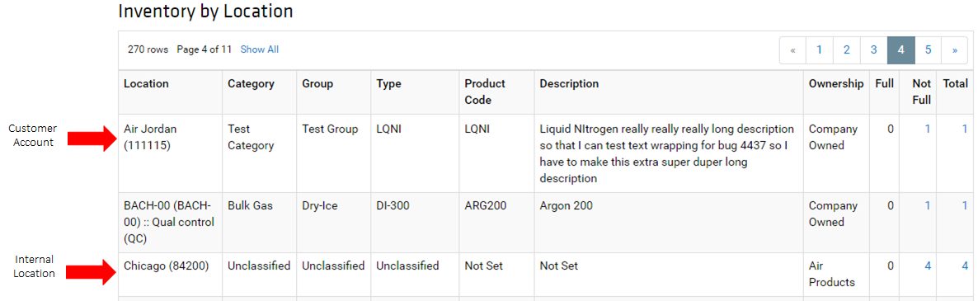Jump to page 3
This screenshot has width=978, height=301.
pos(874,50)
